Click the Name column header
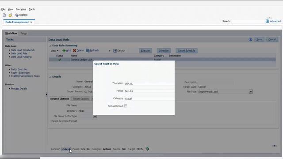This screenshot has height=159, width=283. point(74,56)
